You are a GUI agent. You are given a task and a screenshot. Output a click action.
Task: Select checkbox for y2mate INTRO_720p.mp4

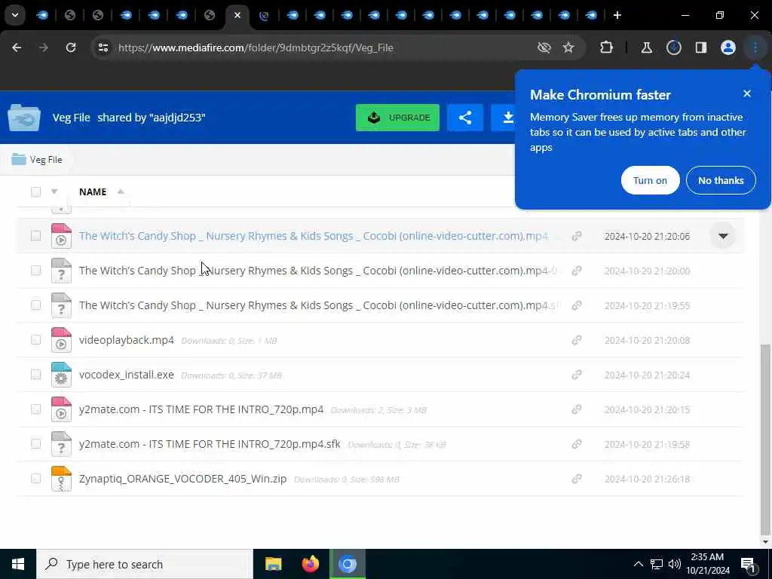(x=36, y=409)
